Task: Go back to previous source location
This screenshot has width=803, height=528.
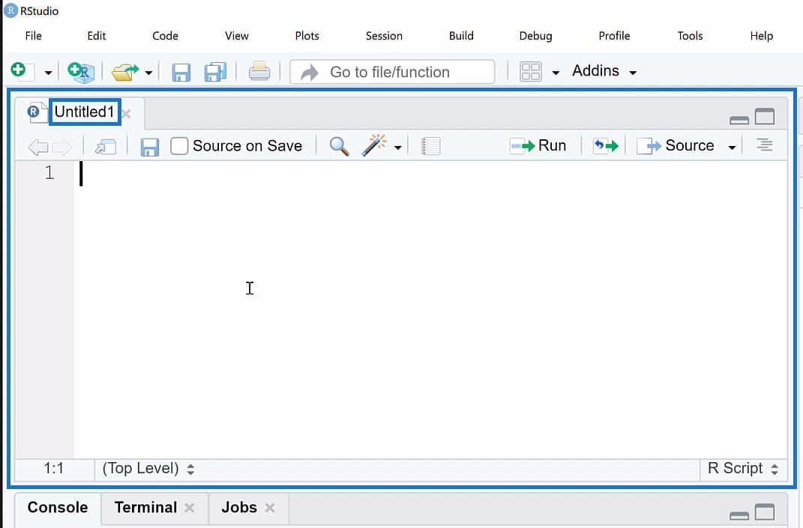Action: (38, 147)
